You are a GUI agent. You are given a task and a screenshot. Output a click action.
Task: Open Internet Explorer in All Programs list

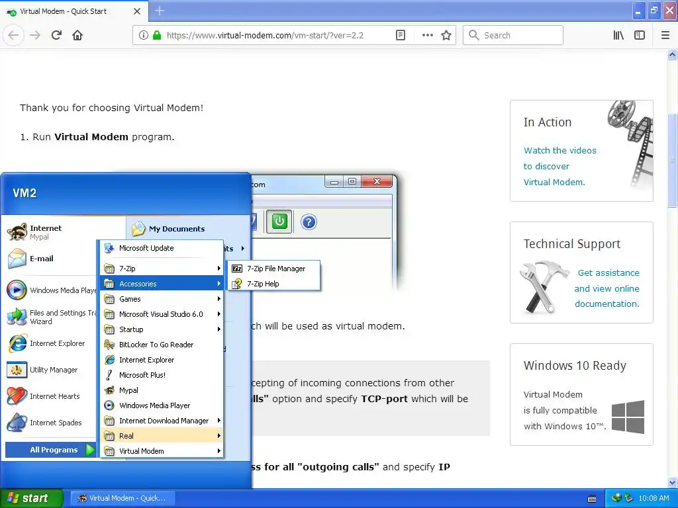coord(162,359)
